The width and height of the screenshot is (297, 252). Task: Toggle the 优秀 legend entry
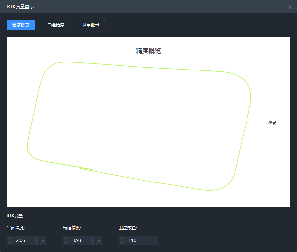(x=272, y=123)
